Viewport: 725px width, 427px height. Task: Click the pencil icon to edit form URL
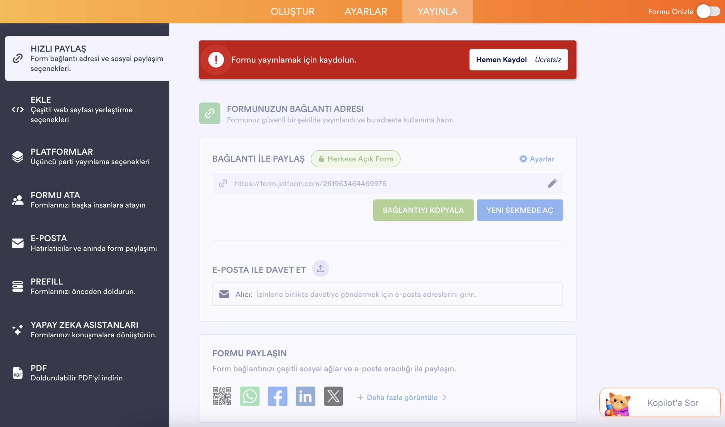[x=552, y=183]
